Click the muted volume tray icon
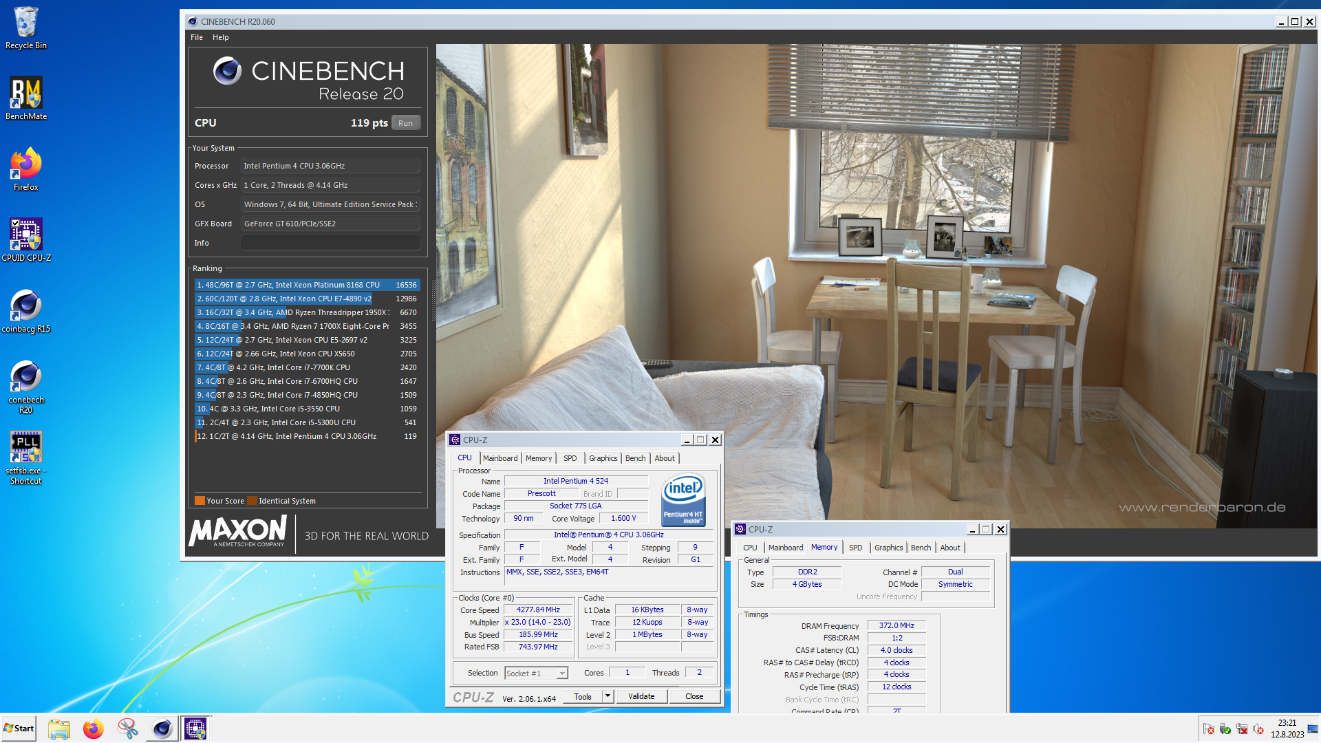 tap(1258, 729)
